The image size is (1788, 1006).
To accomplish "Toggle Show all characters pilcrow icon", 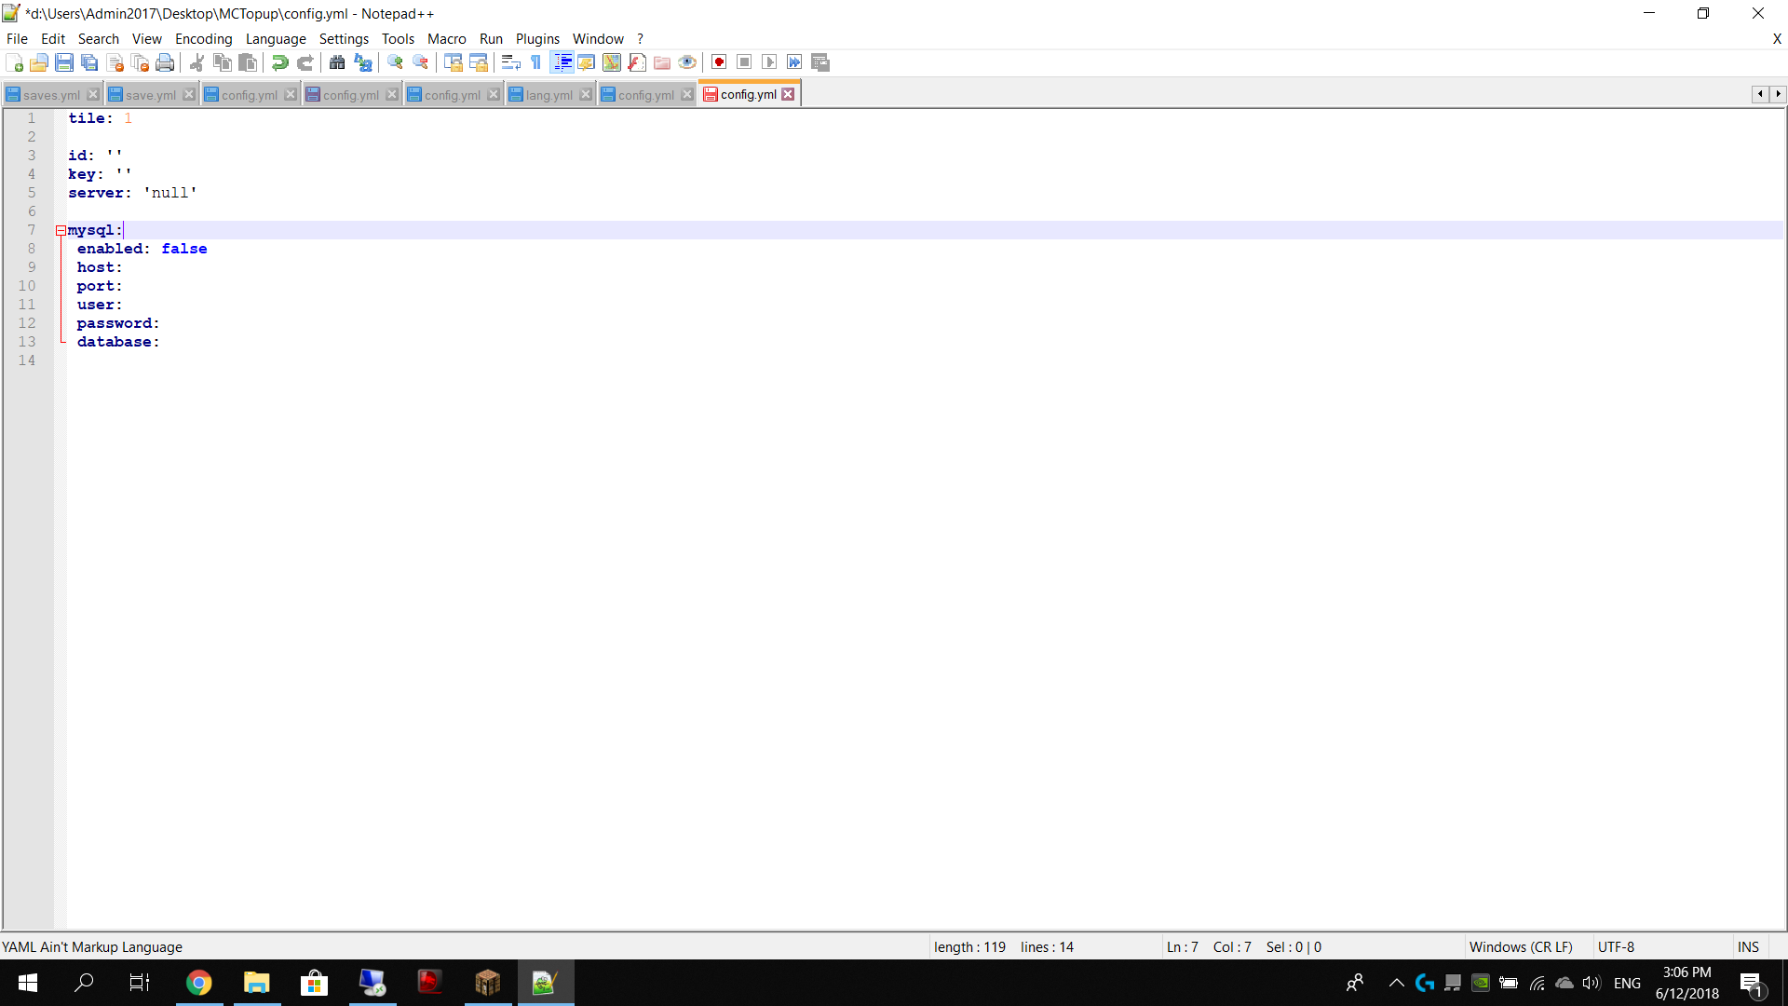I will pyautogui.click(x=535, y=62).
